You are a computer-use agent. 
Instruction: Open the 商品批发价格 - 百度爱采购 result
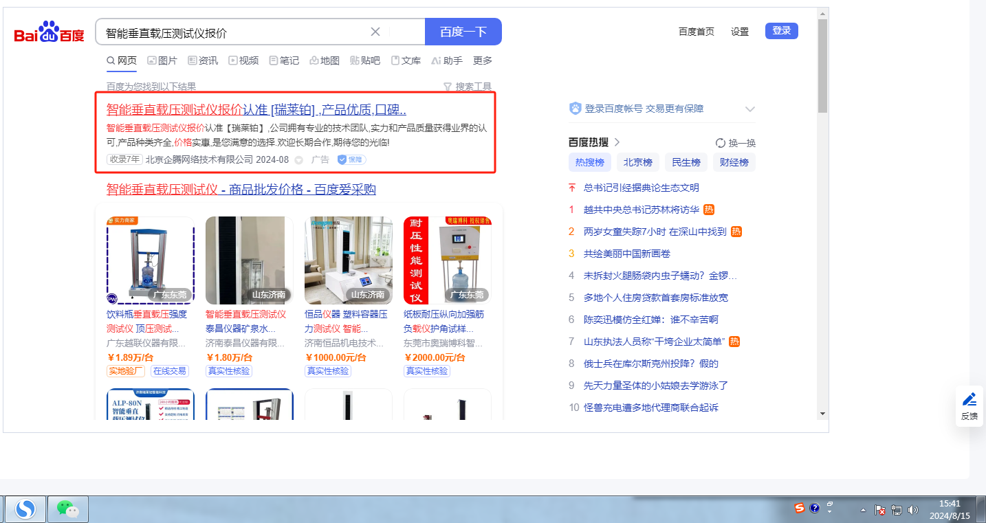[x=241, y=190]
